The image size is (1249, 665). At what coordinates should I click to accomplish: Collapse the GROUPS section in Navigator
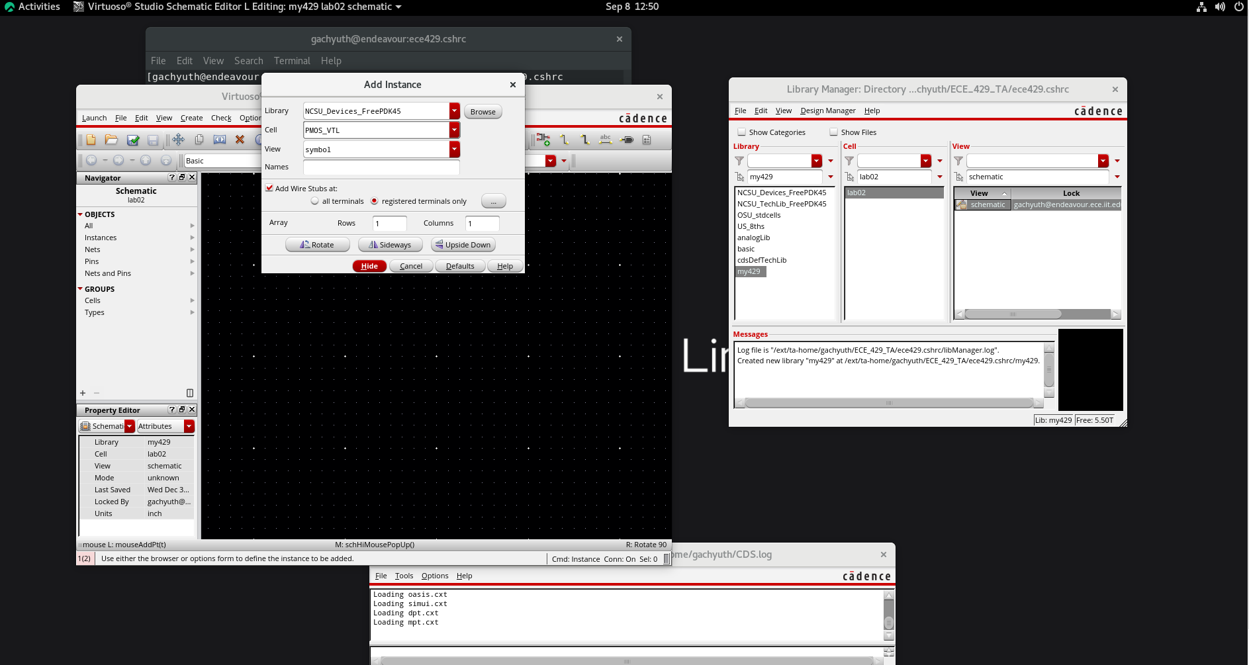point(80,289)
